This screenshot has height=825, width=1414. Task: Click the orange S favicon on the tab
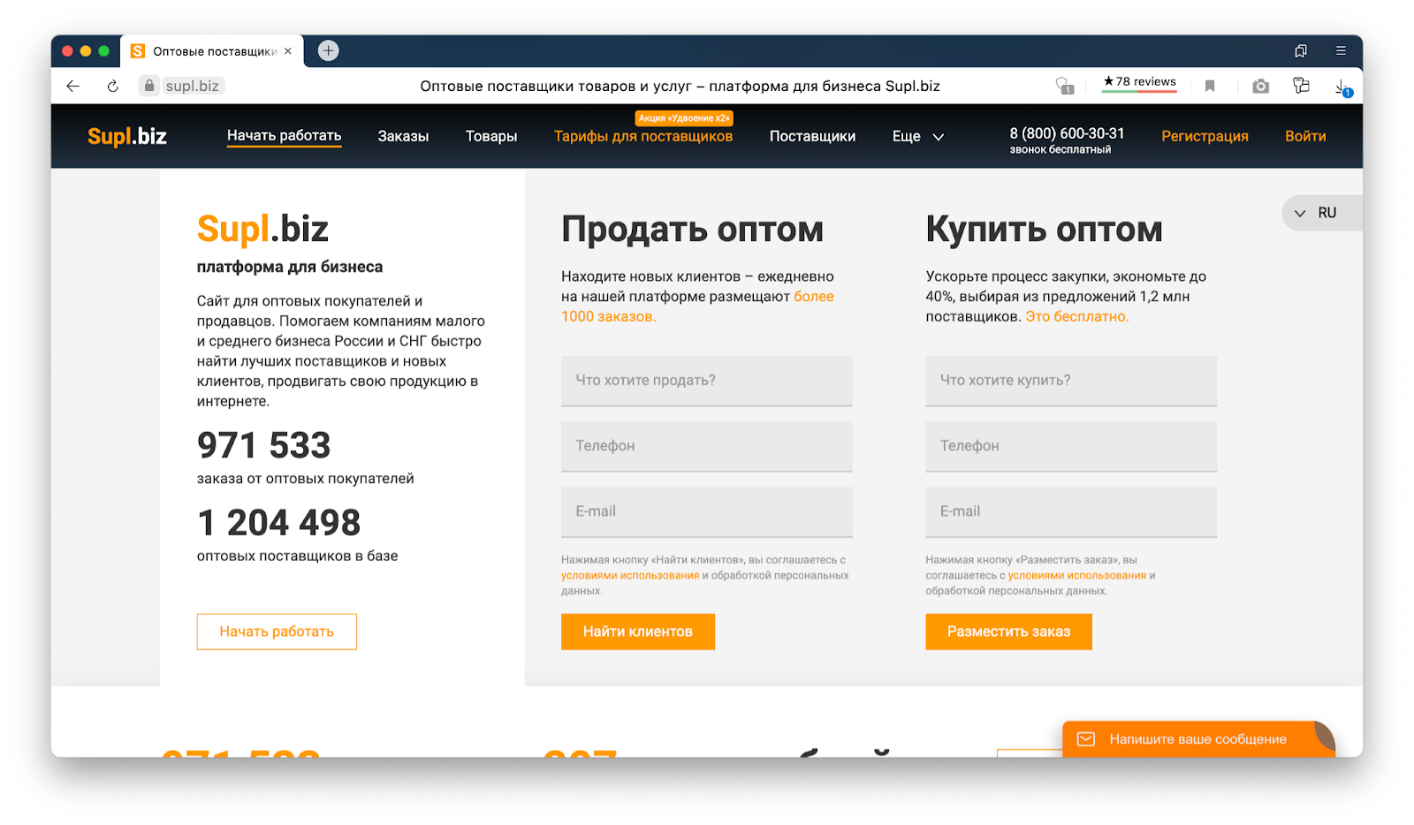click(x=138, y=51)
